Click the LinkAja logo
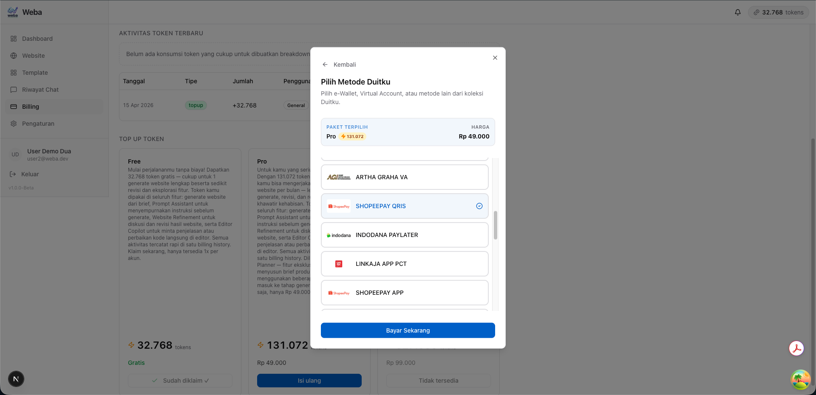The width and height of the screenshot is (816, 395). [339, 264]
